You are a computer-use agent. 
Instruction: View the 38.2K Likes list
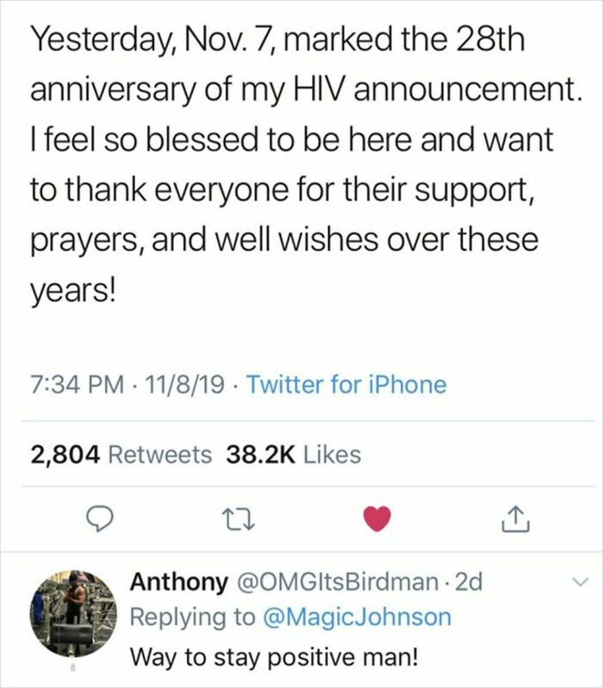coord(294,455)
